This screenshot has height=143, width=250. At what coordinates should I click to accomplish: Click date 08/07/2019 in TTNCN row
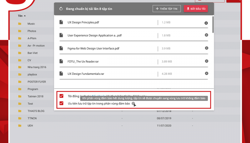tap(164, 118)
